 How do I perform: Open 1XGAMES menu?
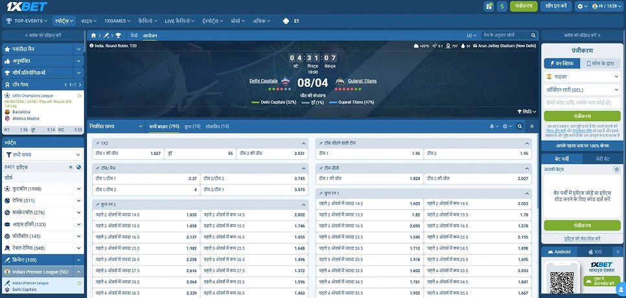pyautogui.click(x=117, y=21)
